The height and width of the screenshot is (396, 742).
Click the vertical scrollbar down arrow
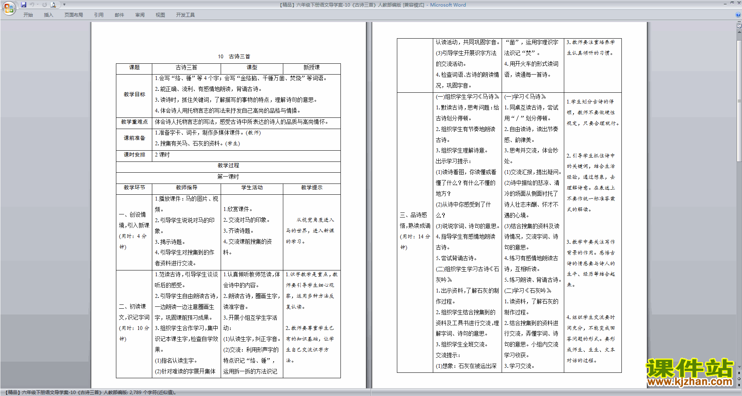tap(739, 367)
